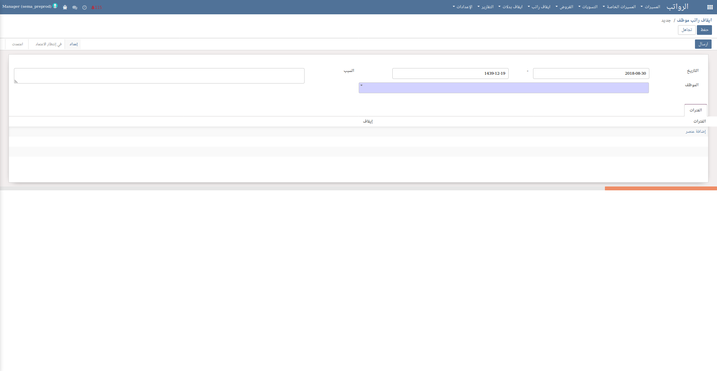The height and width of the screenshot is (371, 717).
Task: Click the user avatar icon
Action: [55, 6]
